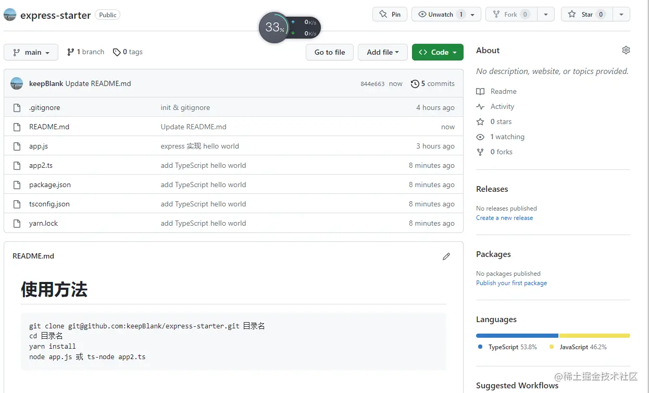Viewport: 649px width, 393px height.
Task: Click the star icon beside 0 stars
Action: 480,121
